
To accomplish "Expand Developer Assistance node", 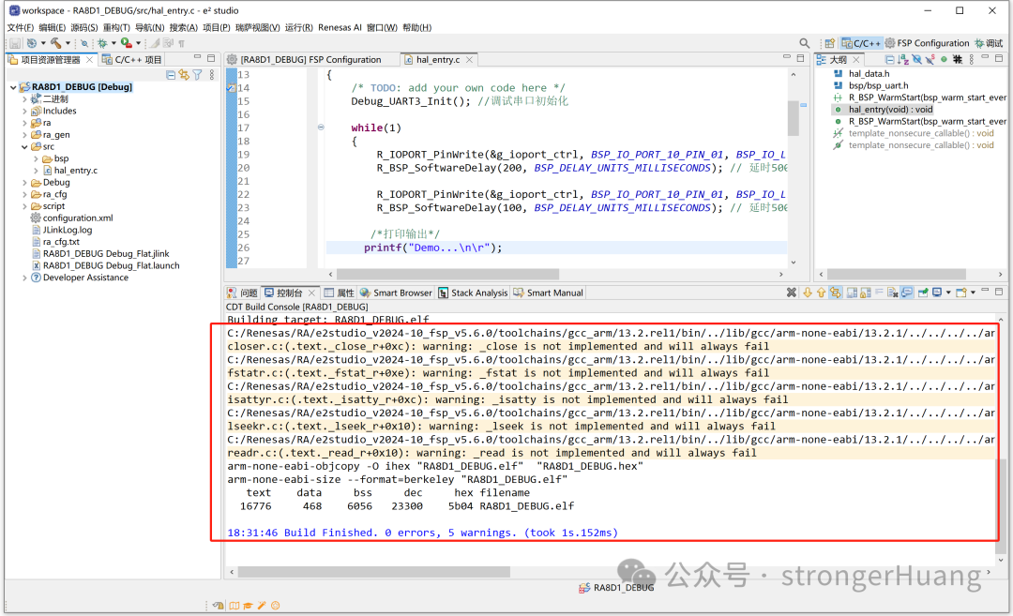I will (24, 278).
